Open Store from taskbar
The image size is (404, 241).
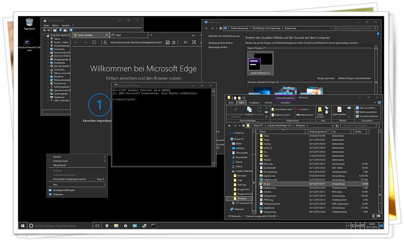click(x=125, y=226)
